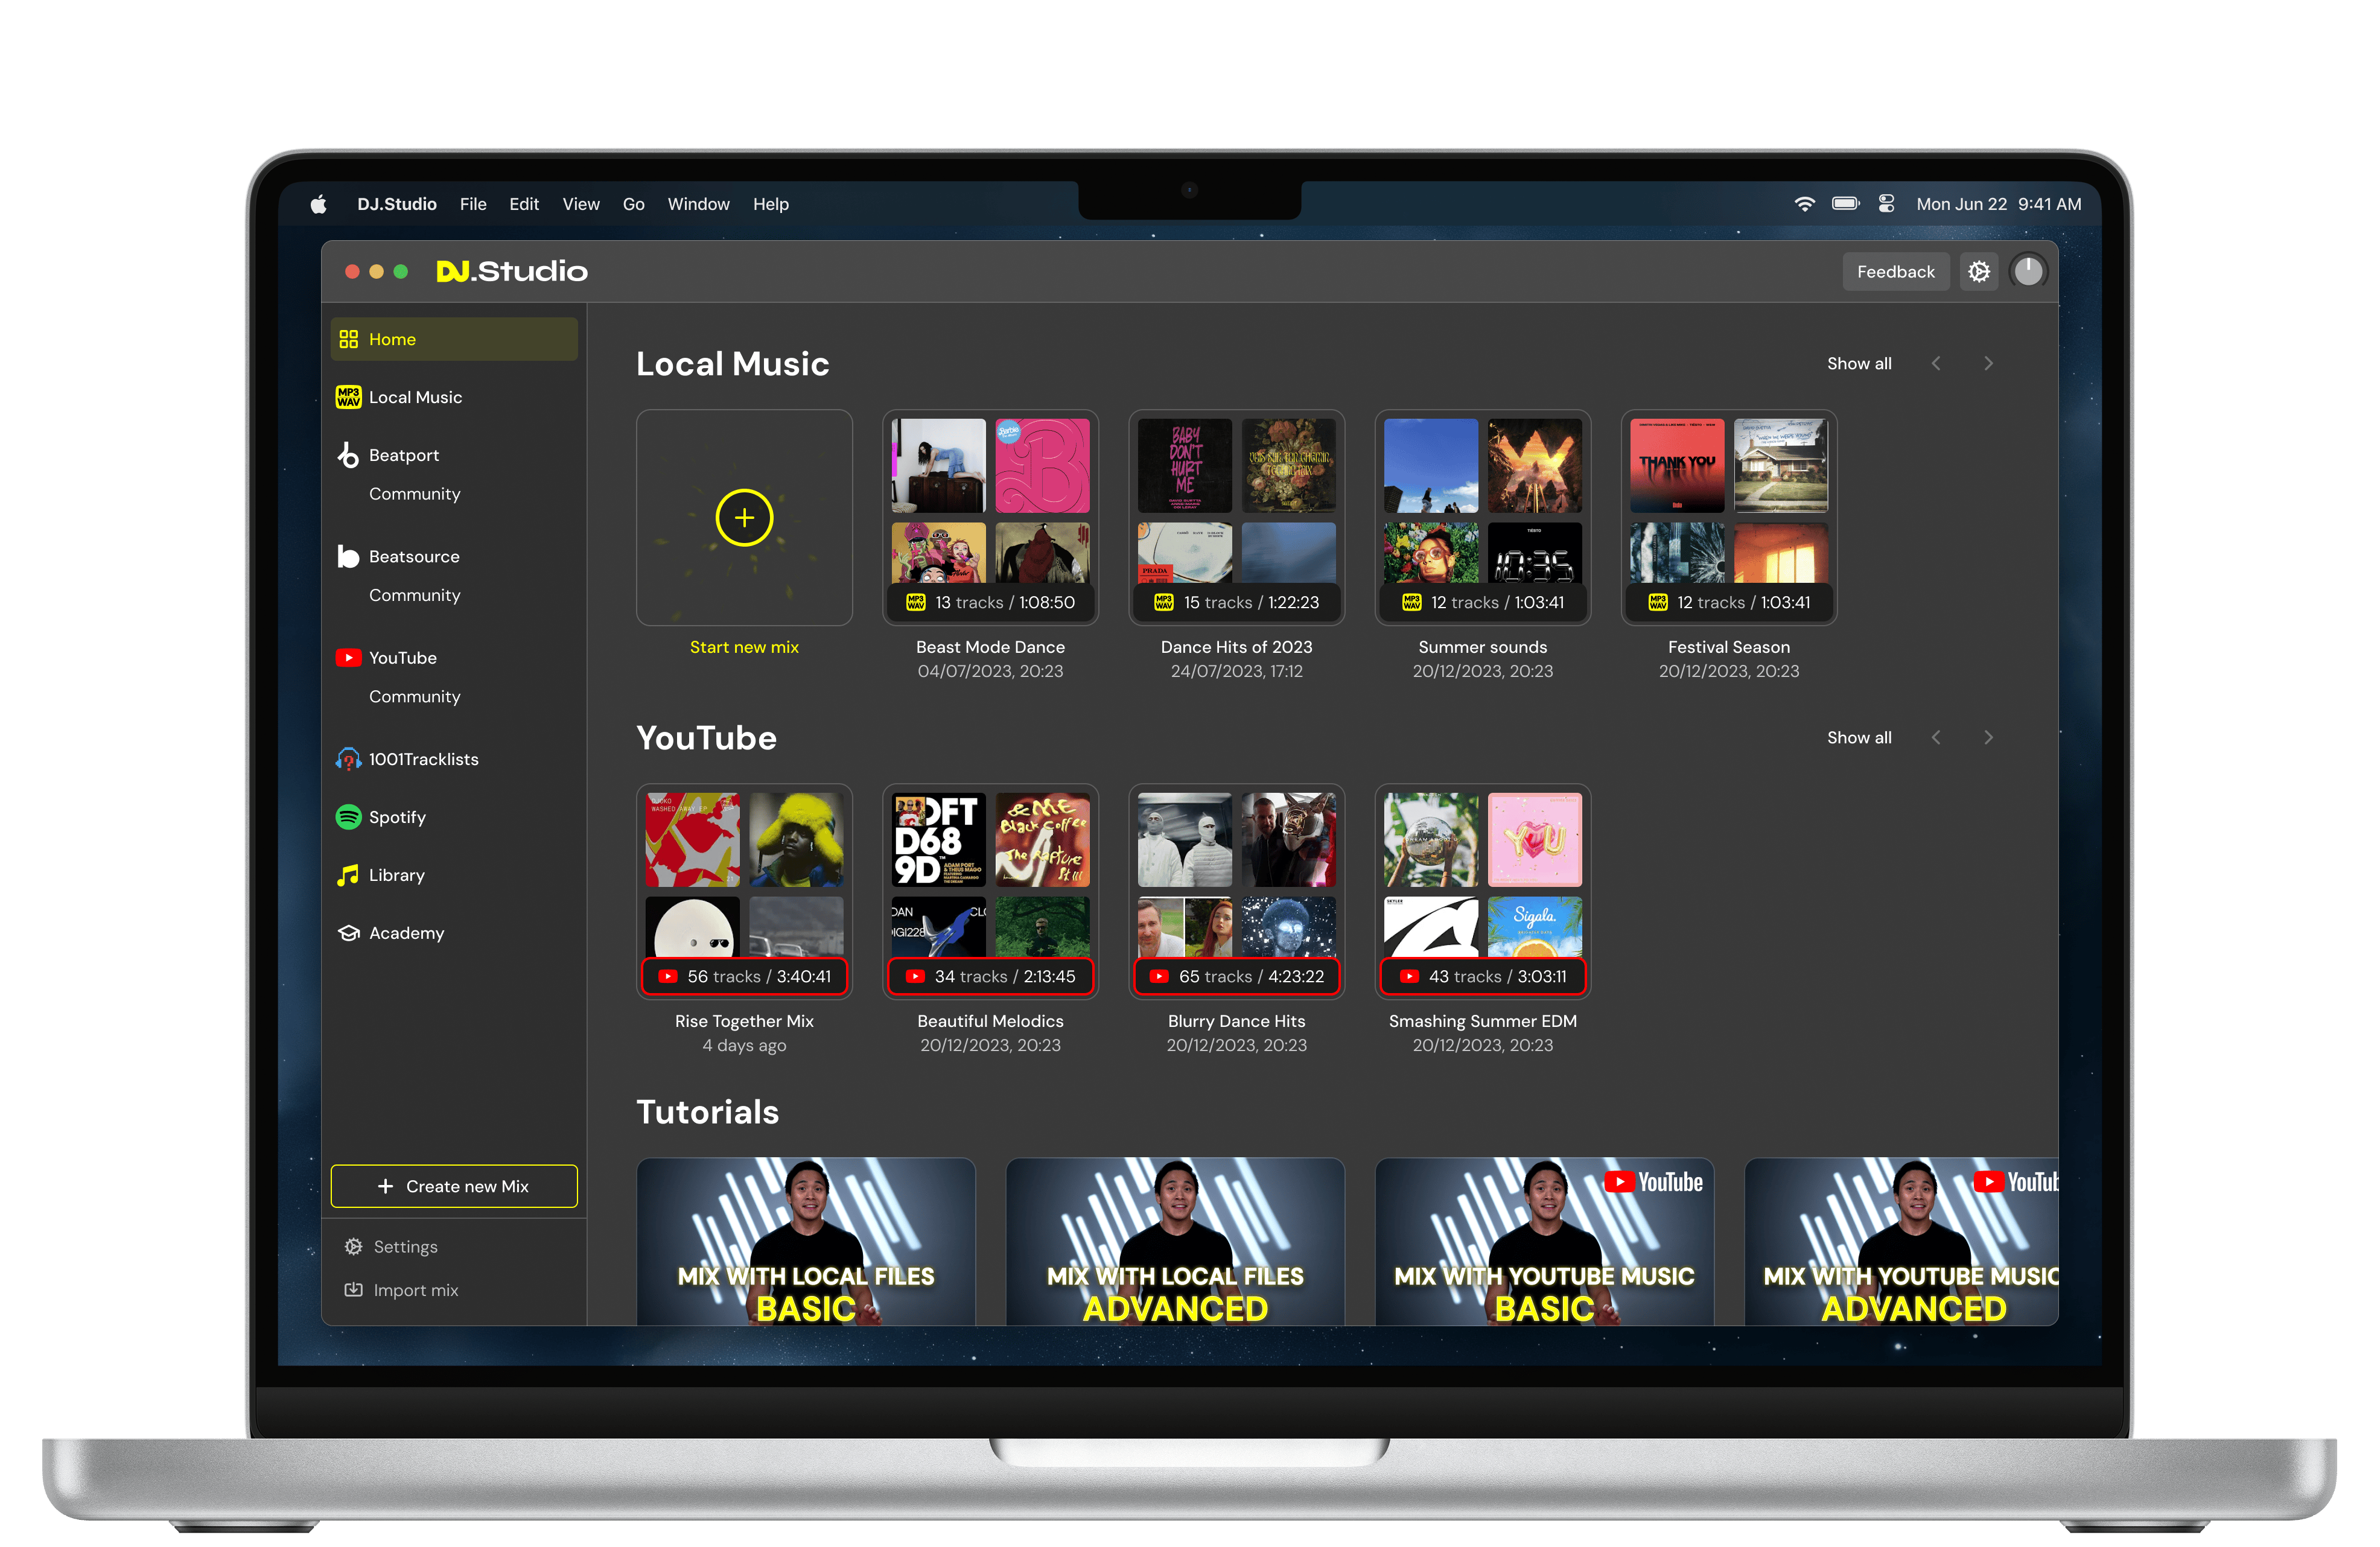2380x1547 pixels.
Task: Click the Feedback button
Action: (1896, 272)
